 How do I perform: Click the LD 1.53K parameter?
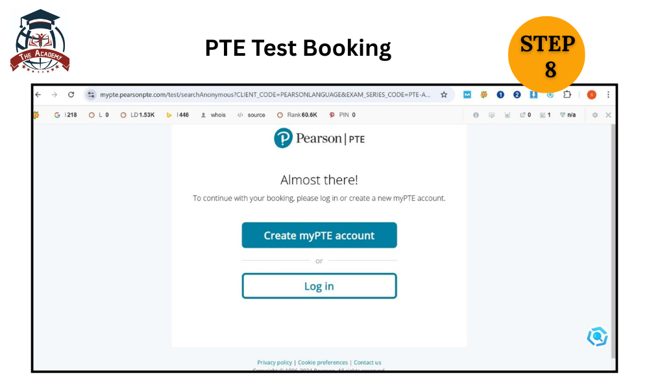coord(138,115)
